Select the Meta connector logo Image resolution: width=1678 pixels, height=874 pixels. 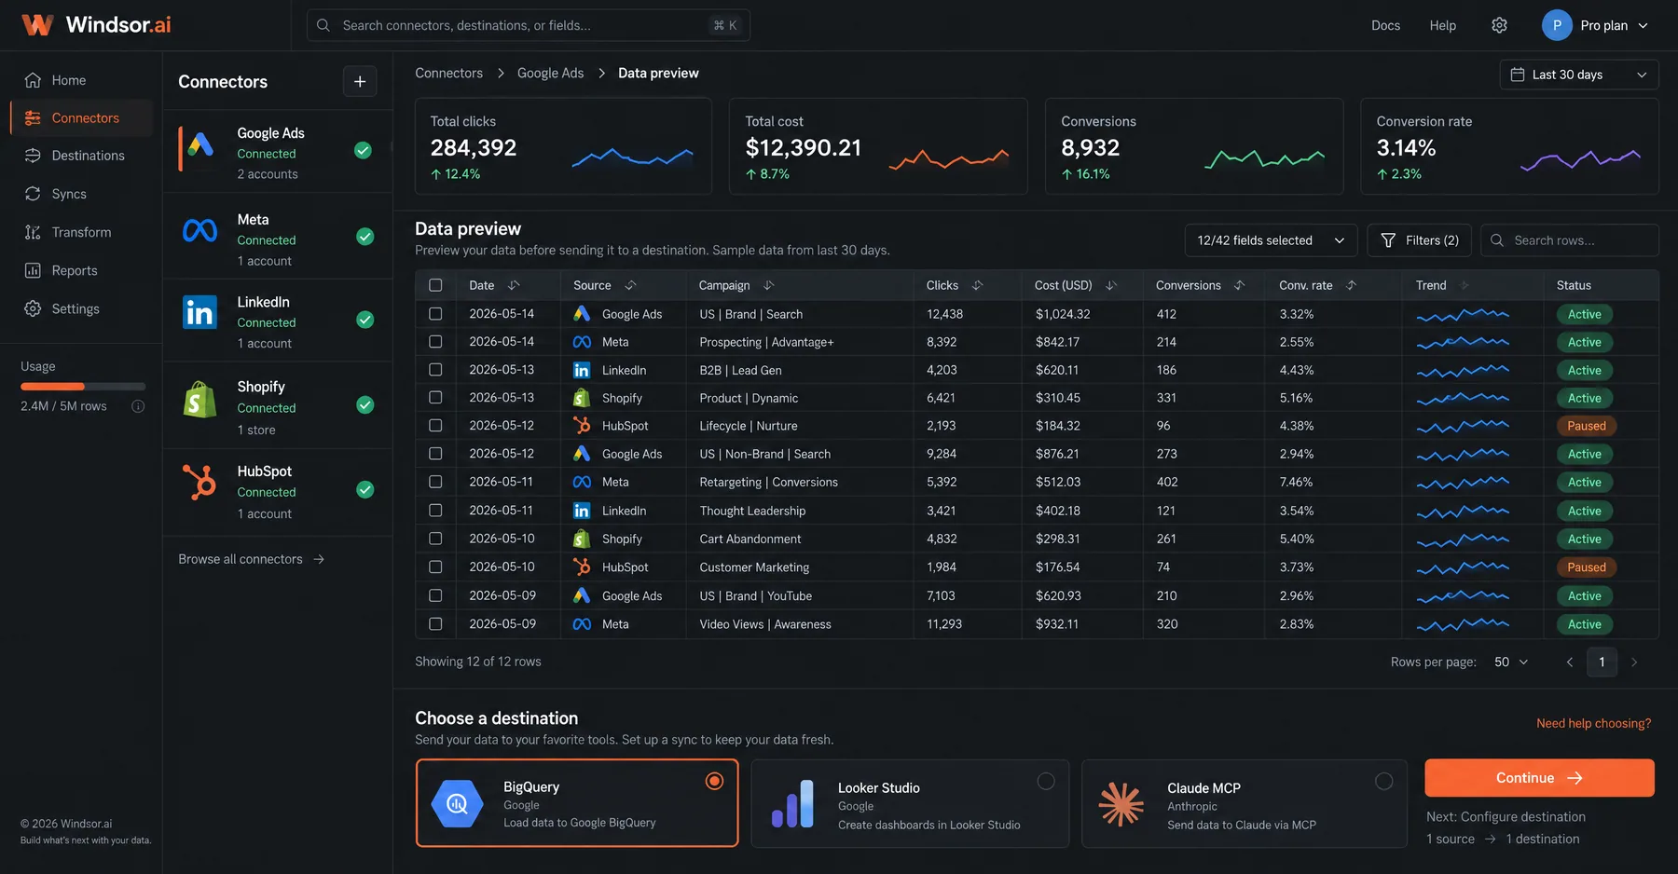[199, 230]
